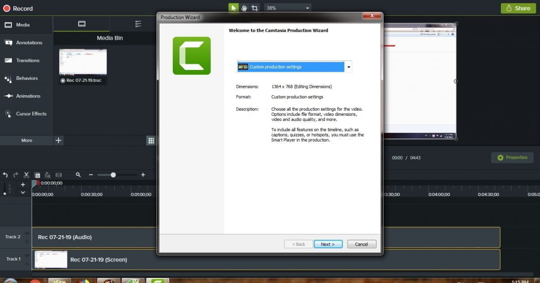Select the arrow edit mode tool
Image resolution: width=540 pixels, height=283 pixels.
pyautogui.click(x=233, y=8)
